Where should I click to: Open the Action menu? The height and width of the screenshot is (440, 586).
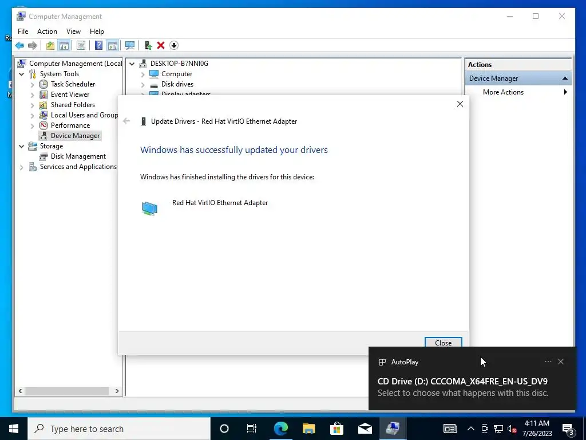coord(47,32)
